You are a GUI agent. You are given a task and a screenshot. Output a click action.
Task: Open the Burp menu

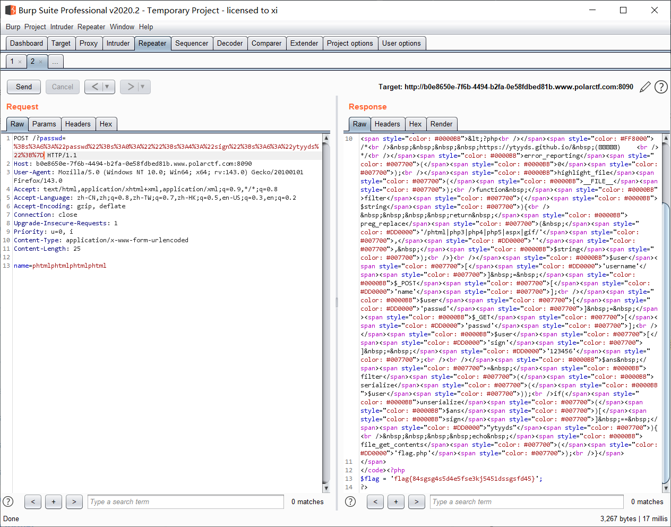coord(13,27)
